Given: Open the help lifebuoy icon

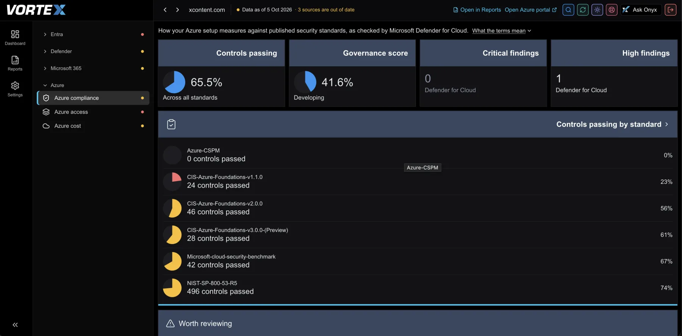Looking at the screenshot, I should (x=612, y=10).
